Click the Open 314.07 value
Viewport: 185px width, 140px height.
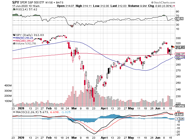pos(66,6)
